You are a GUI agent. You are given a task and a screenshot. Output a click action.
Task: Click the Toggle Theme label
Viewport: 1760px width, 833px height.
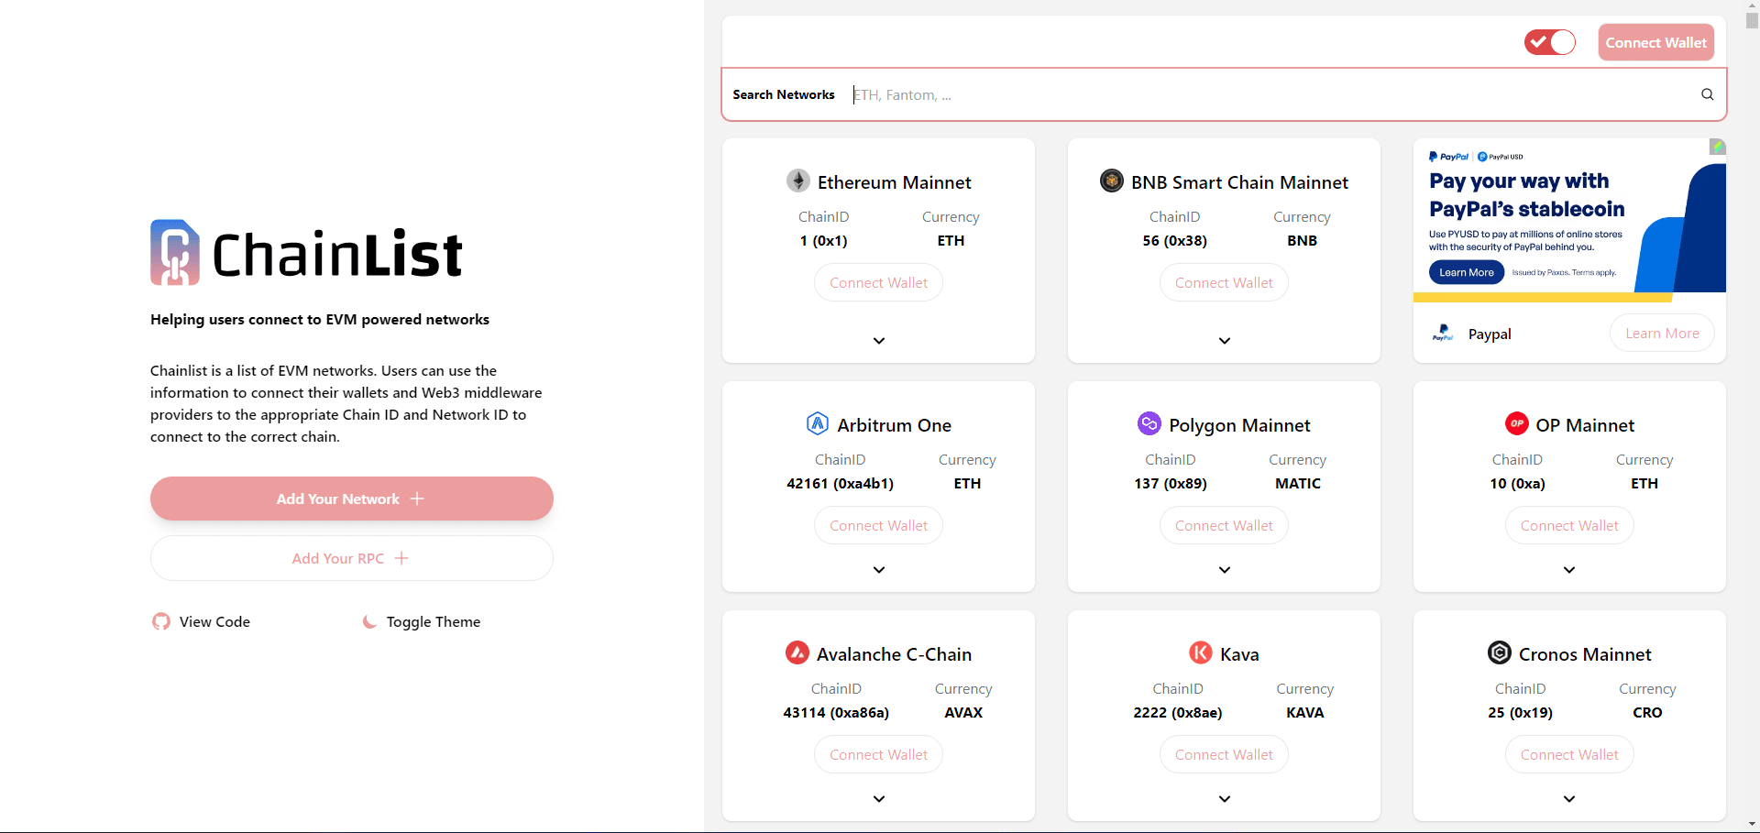pos(434,621)
